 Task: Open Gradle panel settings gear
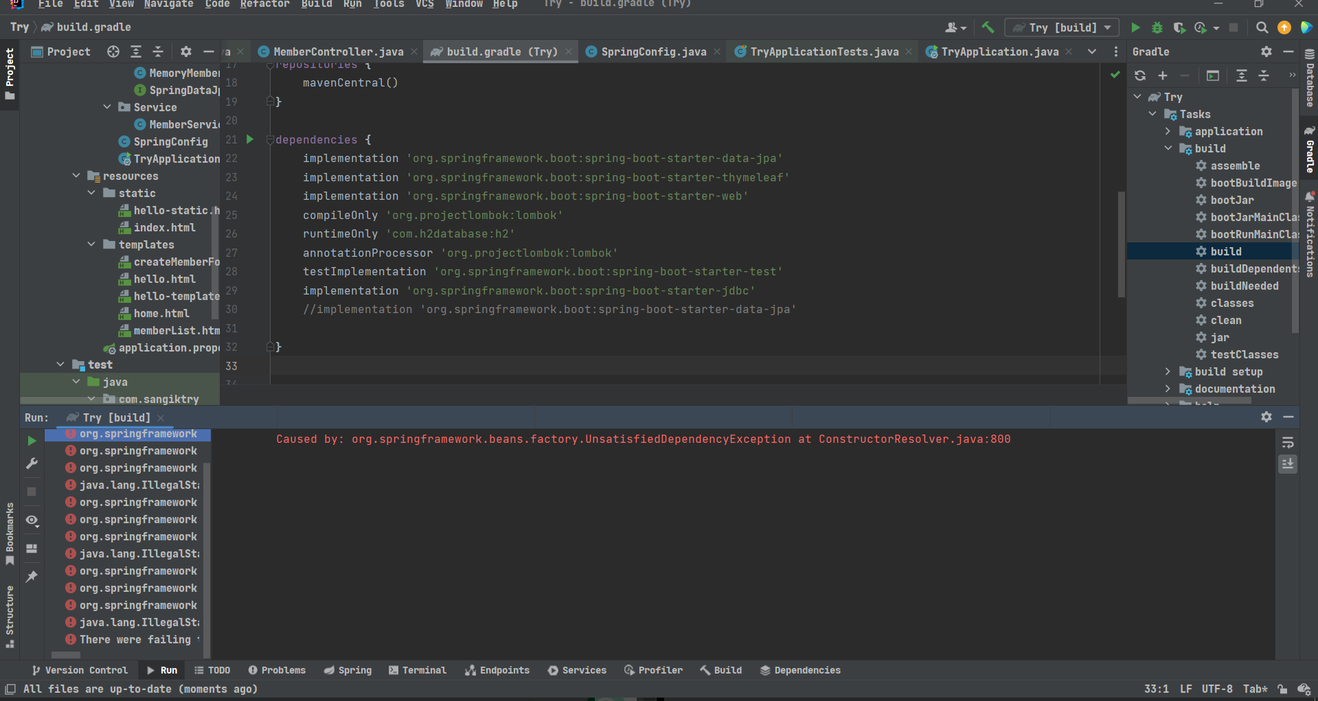pyautogui.click(x=1266, y=51)
